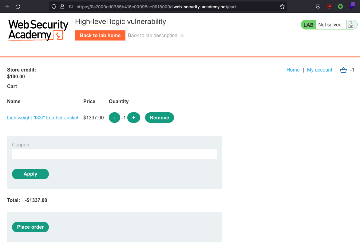Click the forward navigation arrow
The image size is (360, 244).
tap(7, 6)
